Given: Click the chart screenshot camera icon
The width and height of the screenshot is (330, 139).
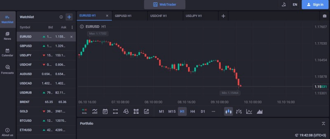Looking at the screenshot, I should [x=324, y=16].
